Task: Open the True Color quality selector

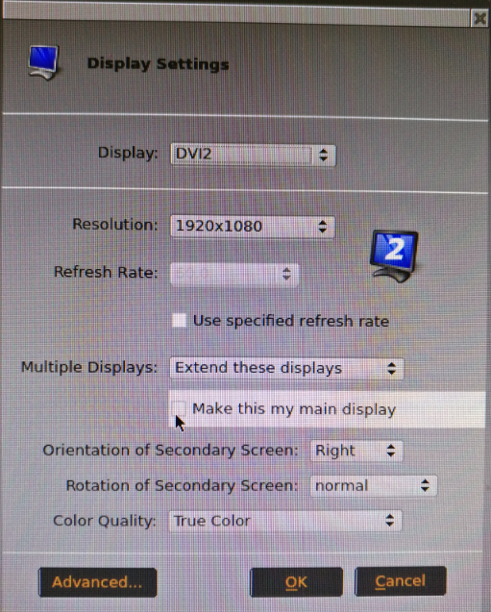Action: (x=285, y=521)
